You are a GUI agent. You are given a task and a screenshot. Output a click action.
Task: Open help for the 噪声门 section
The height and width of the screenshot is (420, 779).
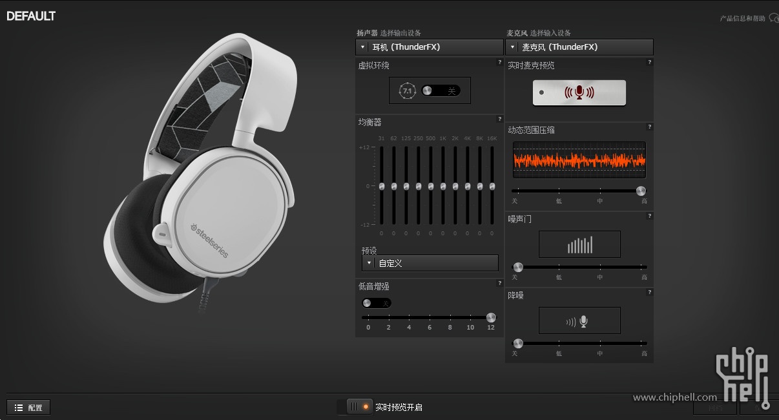click(649, 216)
